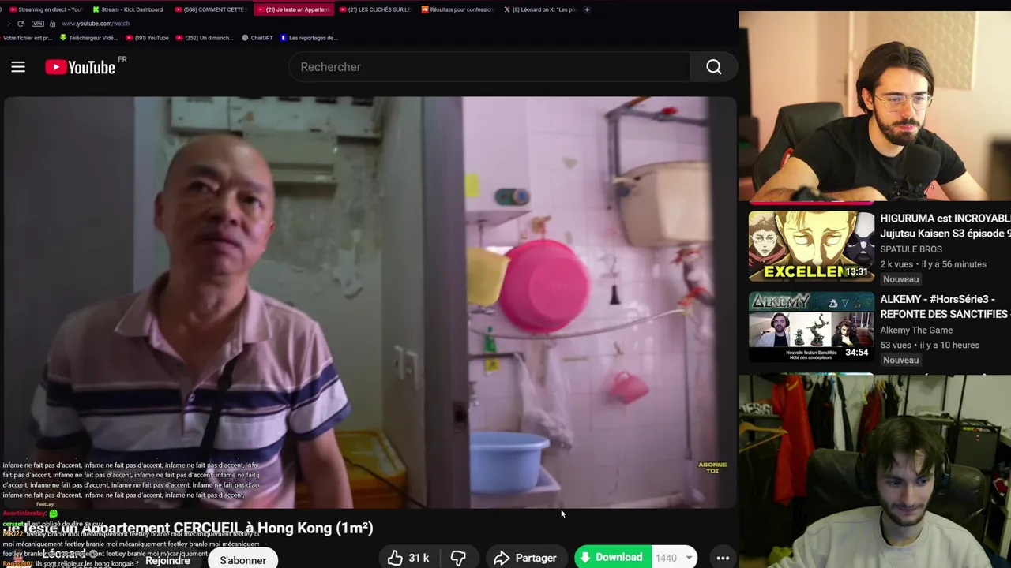Visit the Alkemy The Game channel
Viewport: 1011px width, 568px height.
pyautogui.click(x=916, y=330)
